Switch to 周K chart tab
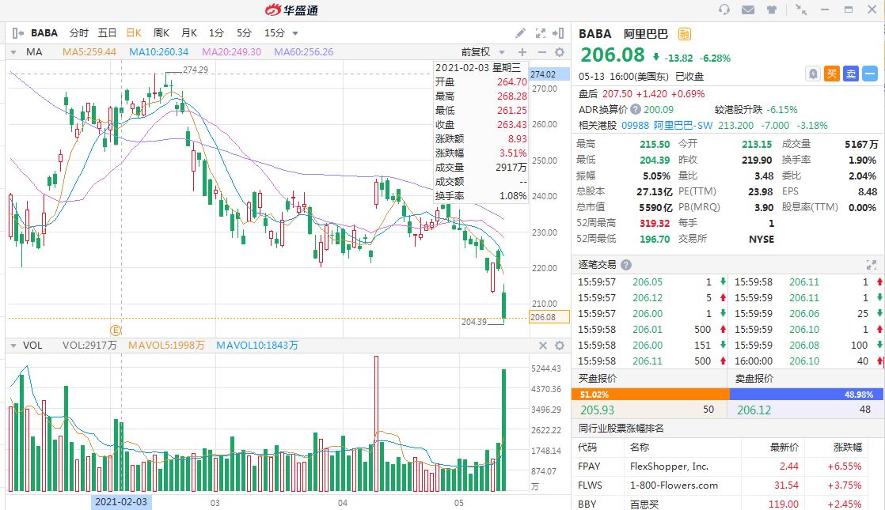 161,33
